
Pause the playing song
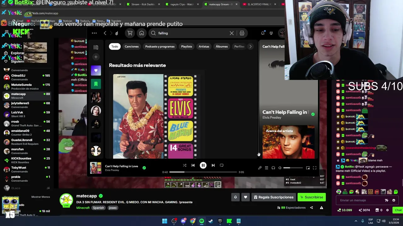point(203,165)
